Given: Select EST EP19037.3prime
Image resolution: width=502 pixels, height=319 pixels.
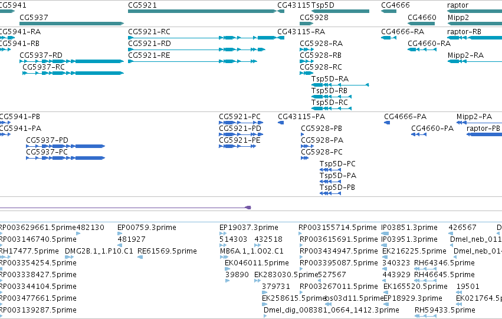Looking at the screenshot, I should pos(249,228).
